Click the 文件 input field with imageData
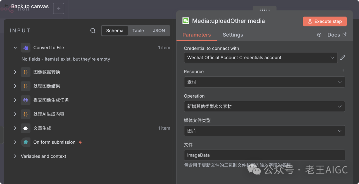 (x=265, y=155)
